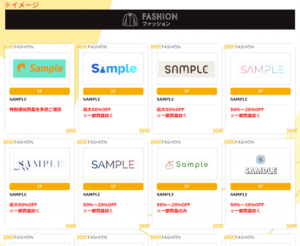Viewport: 300px width, 246px height.
Task: Click the woman silhouette icon in teal logo
Action: [21, 69]
